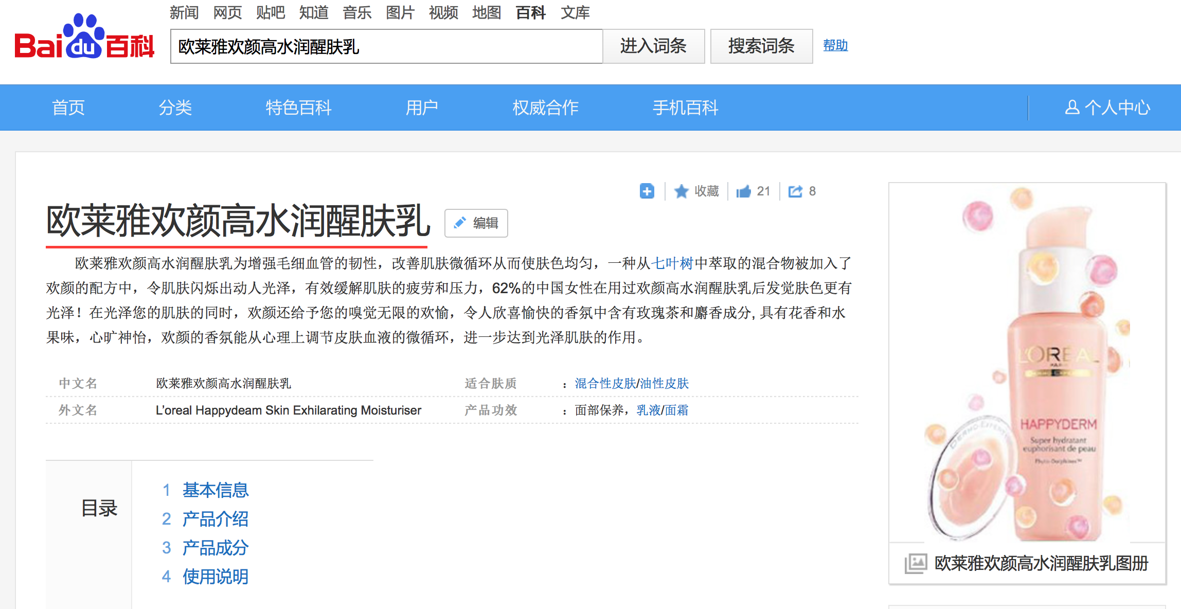Open the 知道 service link
Image resolution: width=1181 pixels, height=609 pixels.
[314, 12]
